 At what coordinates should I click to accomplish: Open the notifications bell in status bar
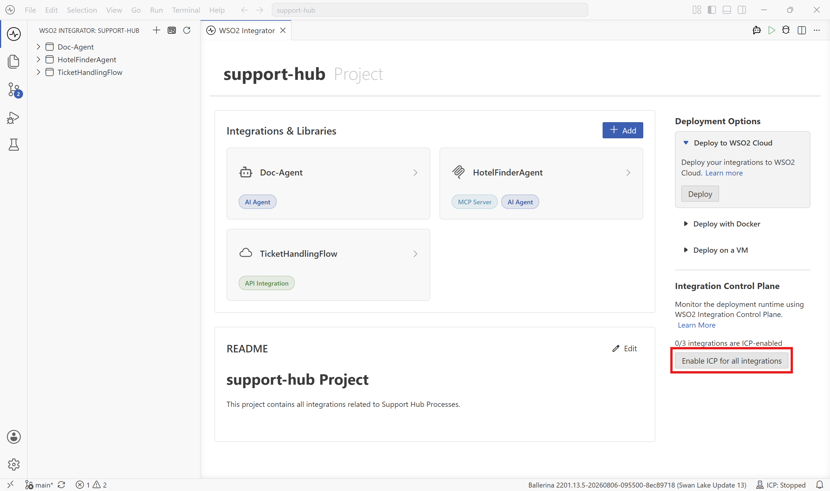(819, 485)
